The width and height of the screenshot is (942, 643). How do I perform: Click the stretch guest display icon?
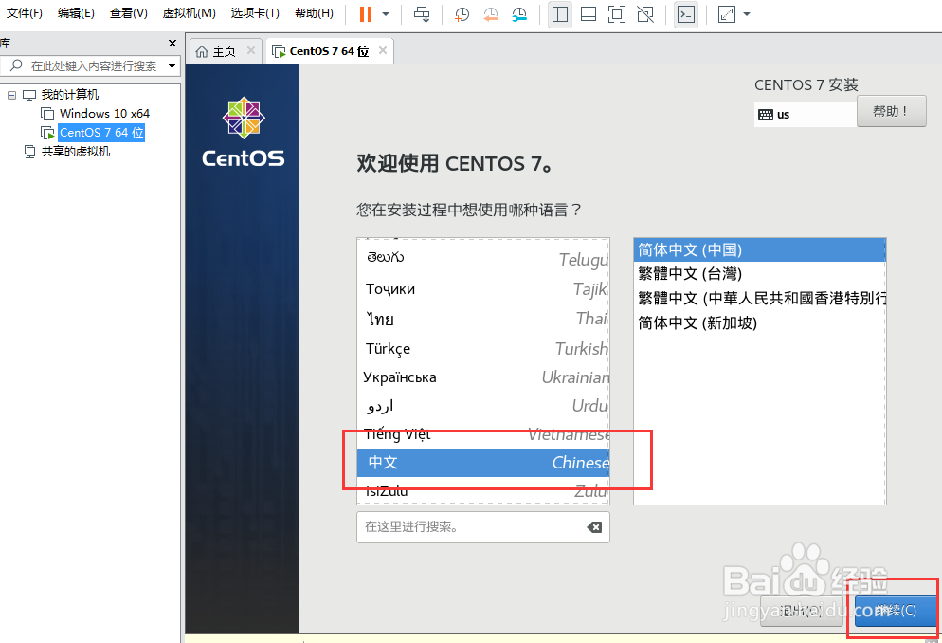[x=726, y=14]
